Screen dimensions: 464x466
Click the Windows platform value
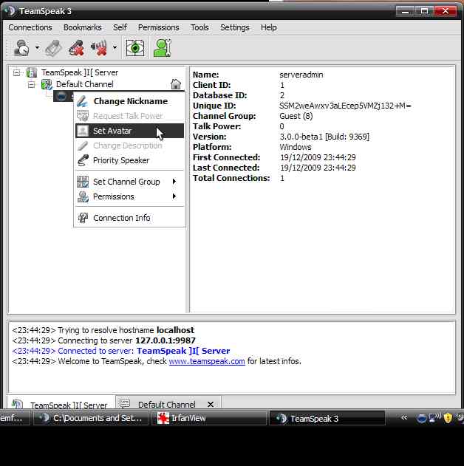pos(296,147)
